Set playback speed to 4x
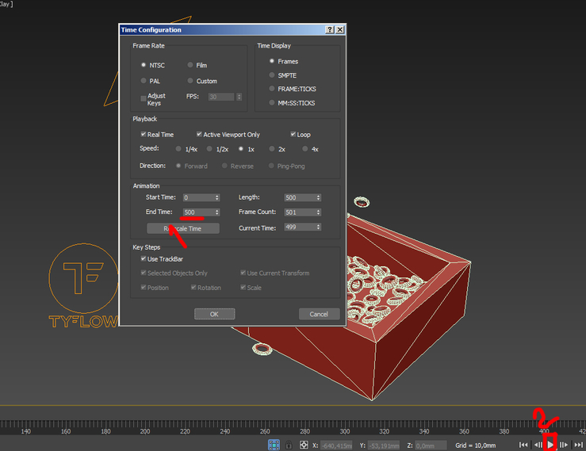The image size is (586, 451). [x=305, y=149]
